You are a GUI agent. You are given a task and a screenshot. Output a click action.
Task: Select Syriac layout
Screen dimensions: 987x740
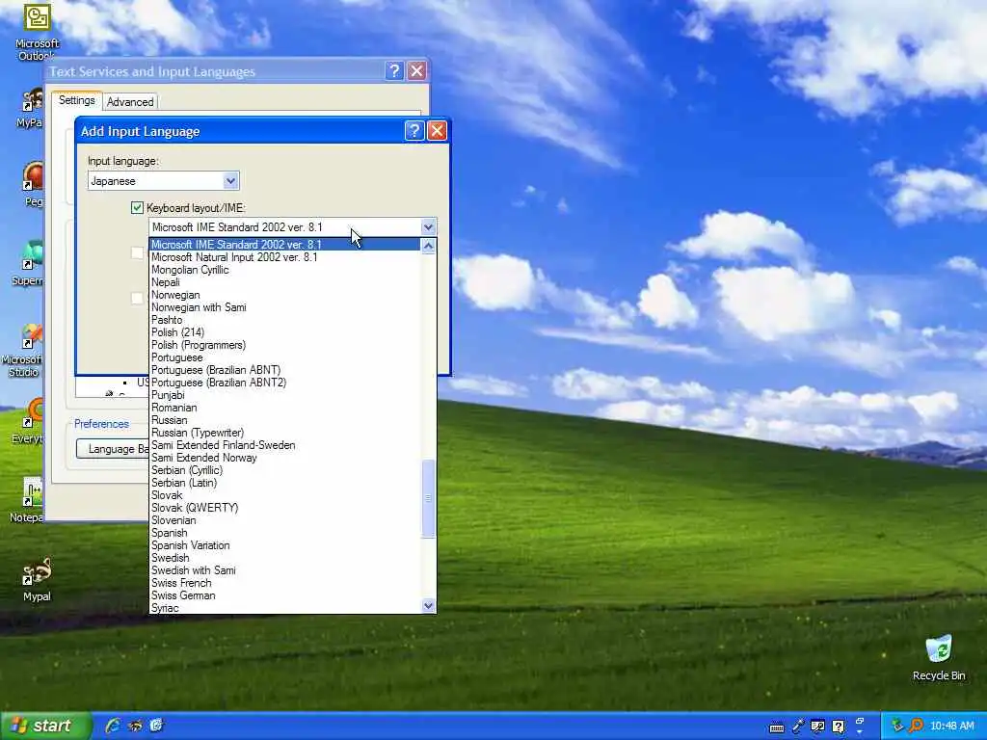click(285, 608)
